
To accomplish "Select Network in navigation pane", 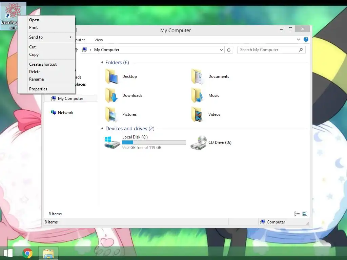I will [x=65, y=112].
